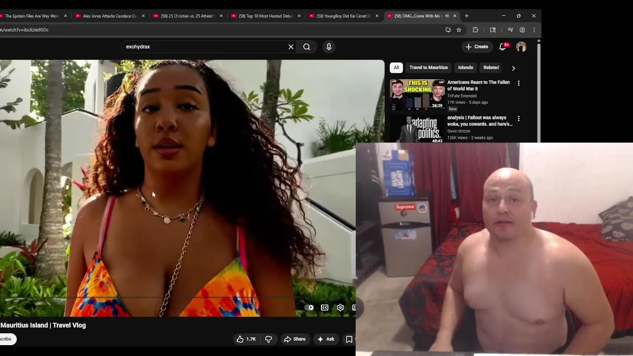This screenshot has height=356, width=633.
Task: Click the Ask button below the video
Action: tap(326, 339)
